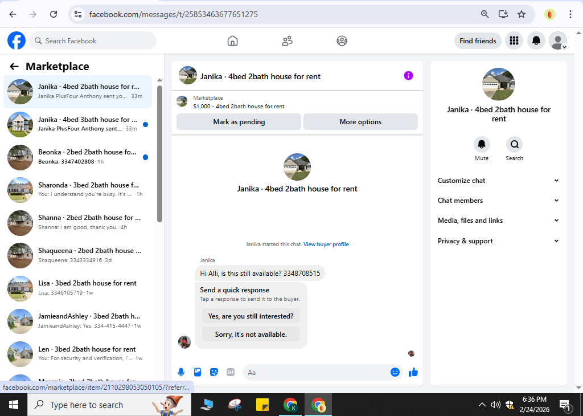Screen dimensions: 583x416
Task: Go back with the browser back arrow
Action: (x=13, y=14)
